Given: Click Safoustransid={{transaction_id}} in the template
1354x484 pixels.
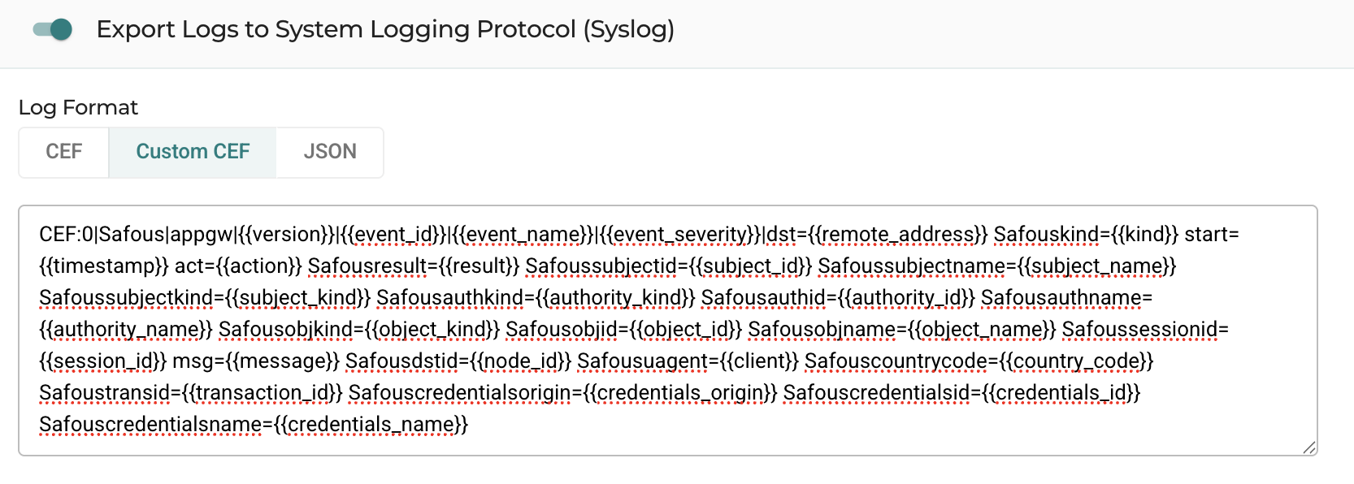Looking at the screenshot, I should tap(191, 393).
